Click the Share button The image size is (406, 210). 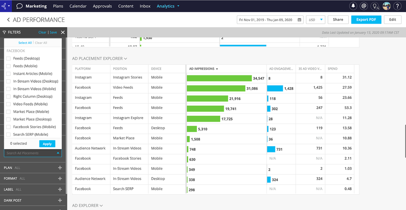pos(338,19)
